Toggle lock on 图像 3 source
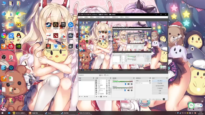Viewport: 205px width, 115px height. [x=109, y=82]
